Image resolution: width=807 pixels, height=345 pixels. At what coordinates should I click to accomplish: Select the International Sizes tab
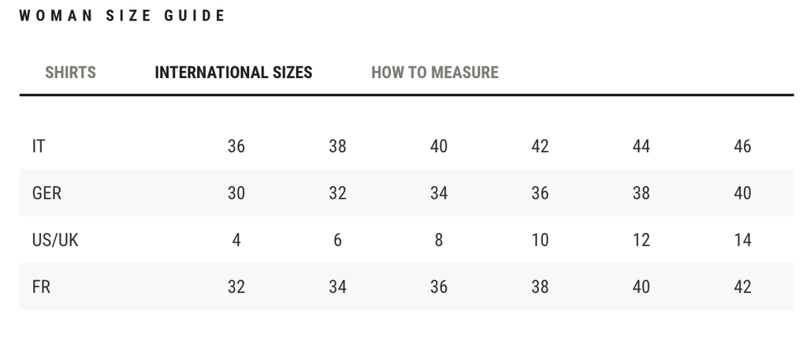click(233, 72)
